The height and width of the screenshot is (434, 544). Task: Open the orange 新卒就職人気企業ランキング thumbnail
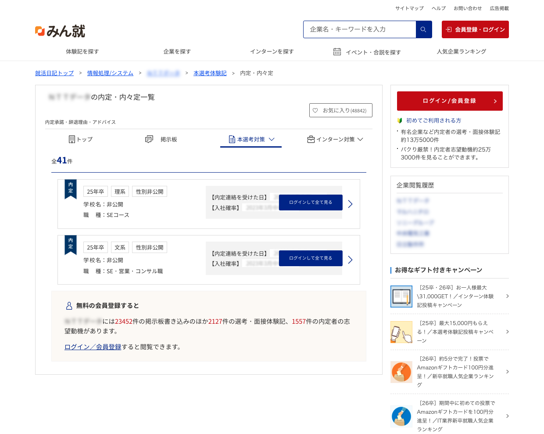point(401,372)
